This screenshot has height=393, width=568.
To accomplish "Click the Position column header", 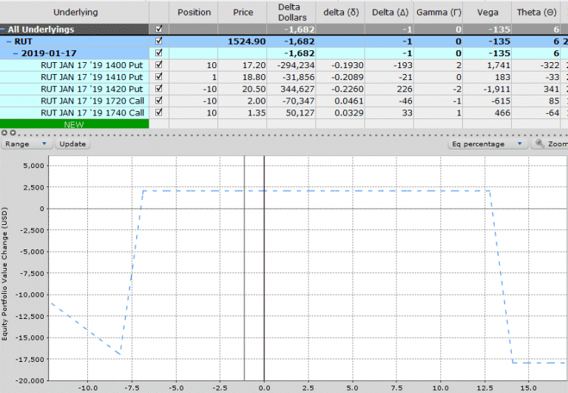I will (195, 12).
